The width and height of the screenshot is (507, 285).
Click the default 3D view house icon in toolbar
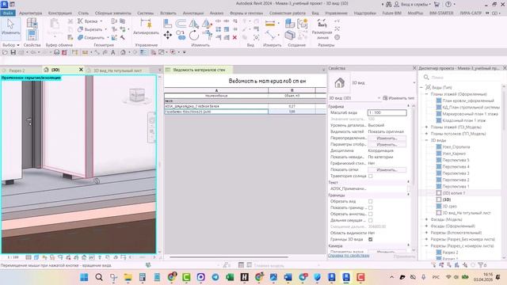pos(123,52)
